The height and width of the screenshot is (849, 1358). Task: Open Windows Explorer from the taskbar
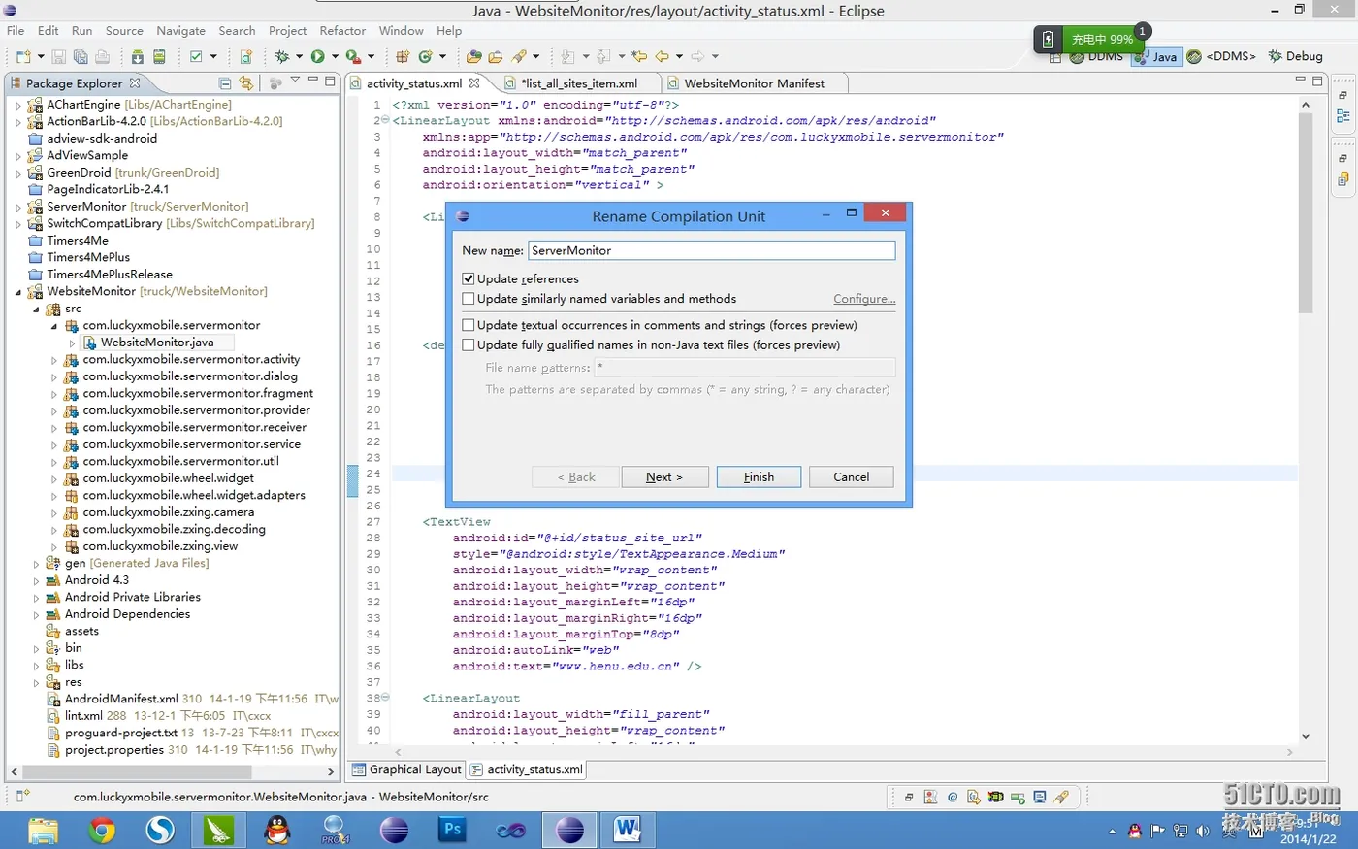(44, 830)
